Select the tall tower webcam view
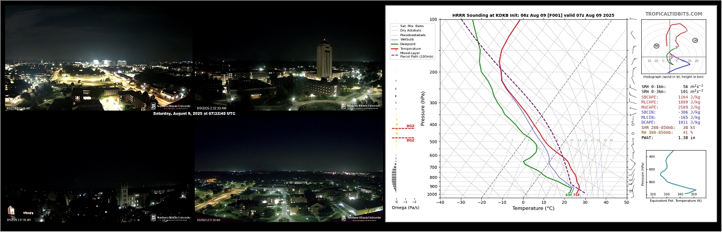Viewport: 722px width, 232px height. pyautogui.click(x=288, y=58)
